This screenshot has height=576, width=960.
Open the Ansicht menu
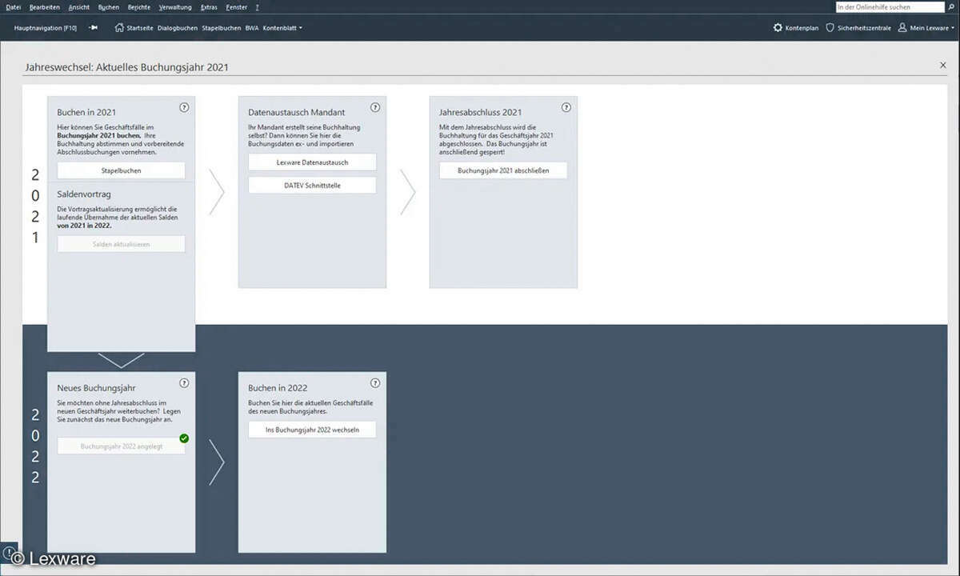pyautogui.click(x=79, y=7)
